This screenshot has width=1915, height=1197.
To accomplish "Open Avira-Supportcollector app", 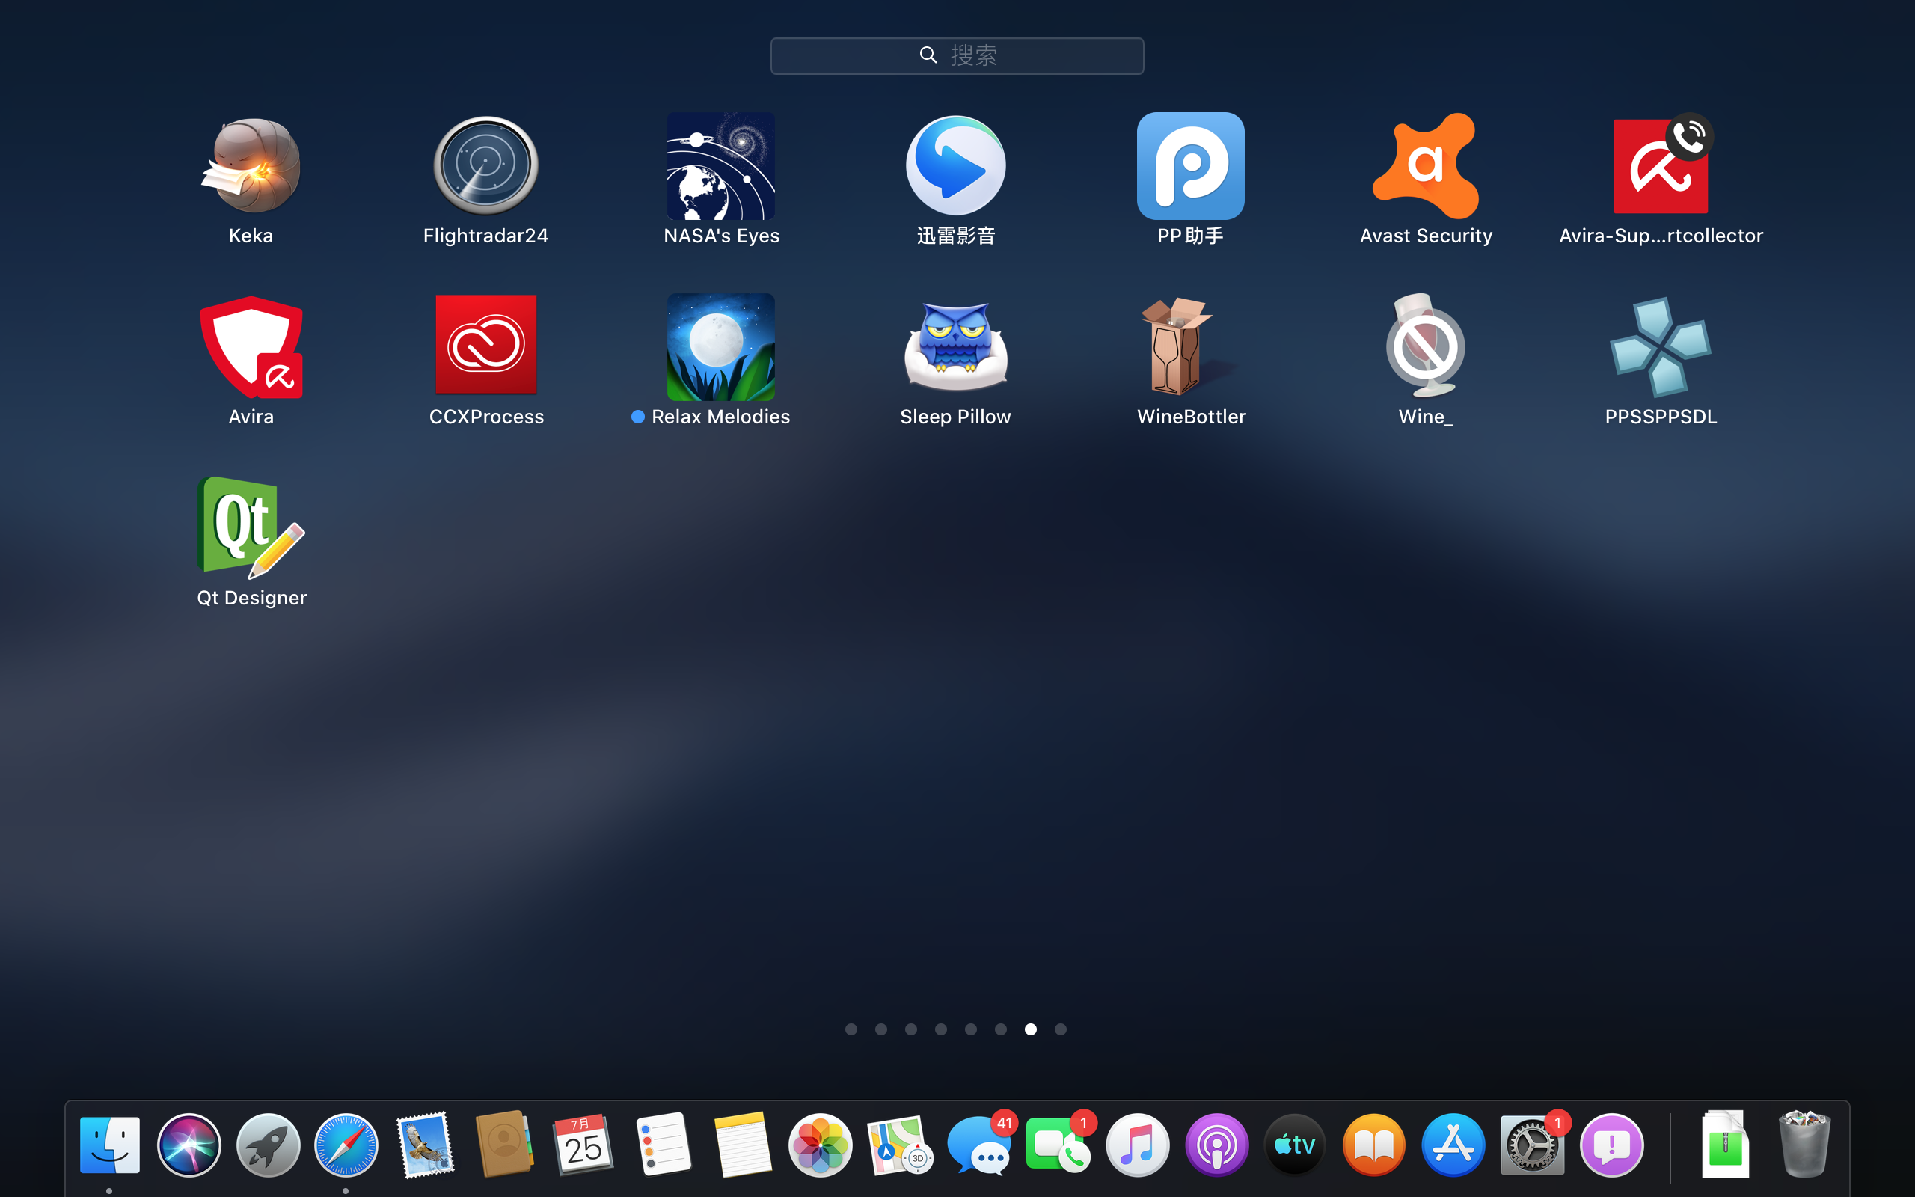I will pyautogui.click(x=1661, y=165).
